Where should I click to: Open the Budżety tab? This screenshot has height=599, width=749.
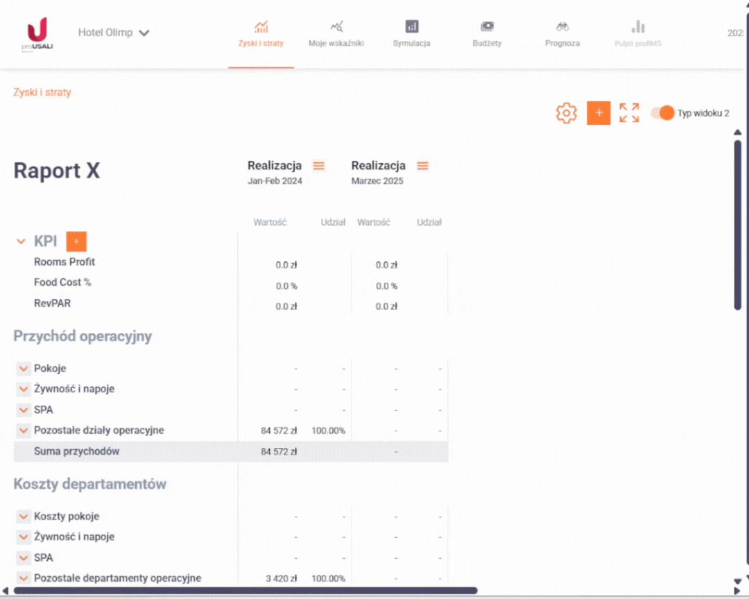(487, 34)
